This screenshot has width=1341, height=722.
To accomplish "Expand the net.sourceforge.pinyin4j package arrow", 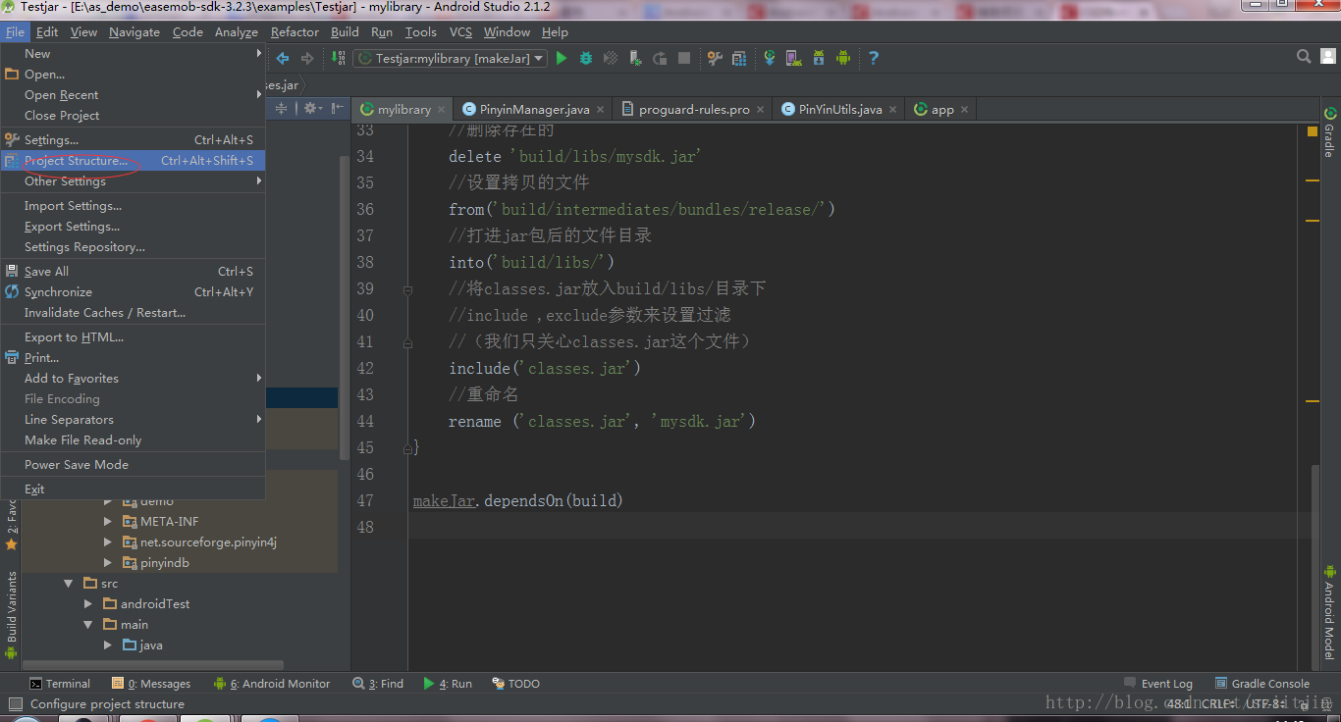I will pyautogui.click(x=108, y=542).
